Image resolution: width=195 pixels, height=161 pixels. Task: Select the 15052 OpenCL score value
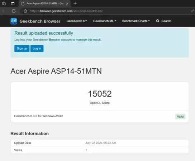[100, 94]
